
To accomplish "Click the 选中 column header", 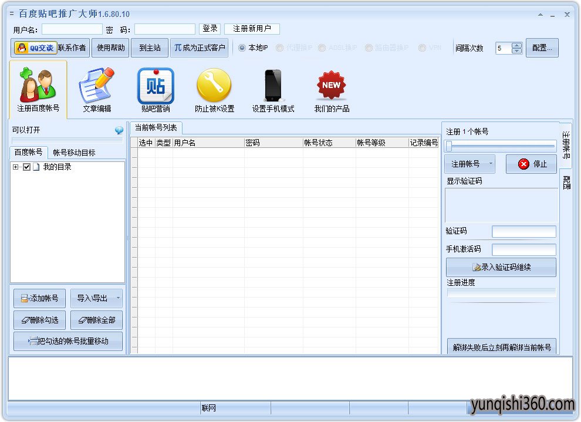I will [146, 143].
